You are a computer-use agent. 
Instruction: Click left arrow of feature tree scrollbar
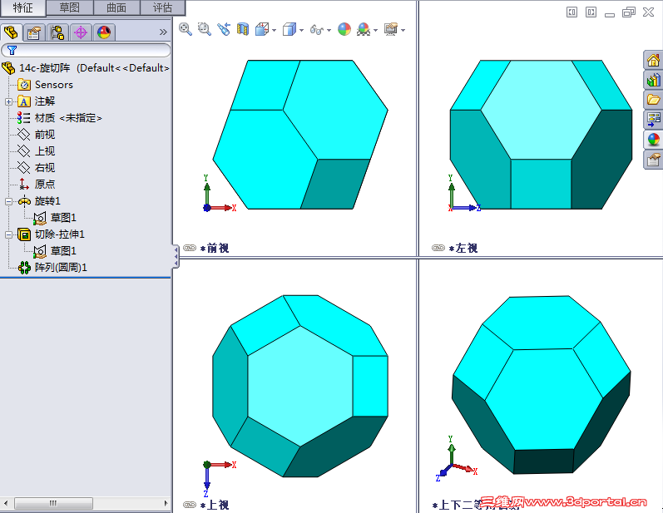(x=6, y=503)
